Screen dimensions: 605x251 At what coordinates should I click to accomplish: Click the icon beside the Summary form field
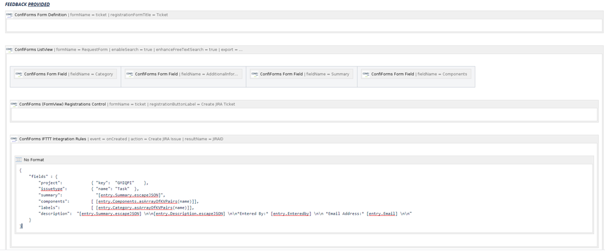click(x=255, y=74)
